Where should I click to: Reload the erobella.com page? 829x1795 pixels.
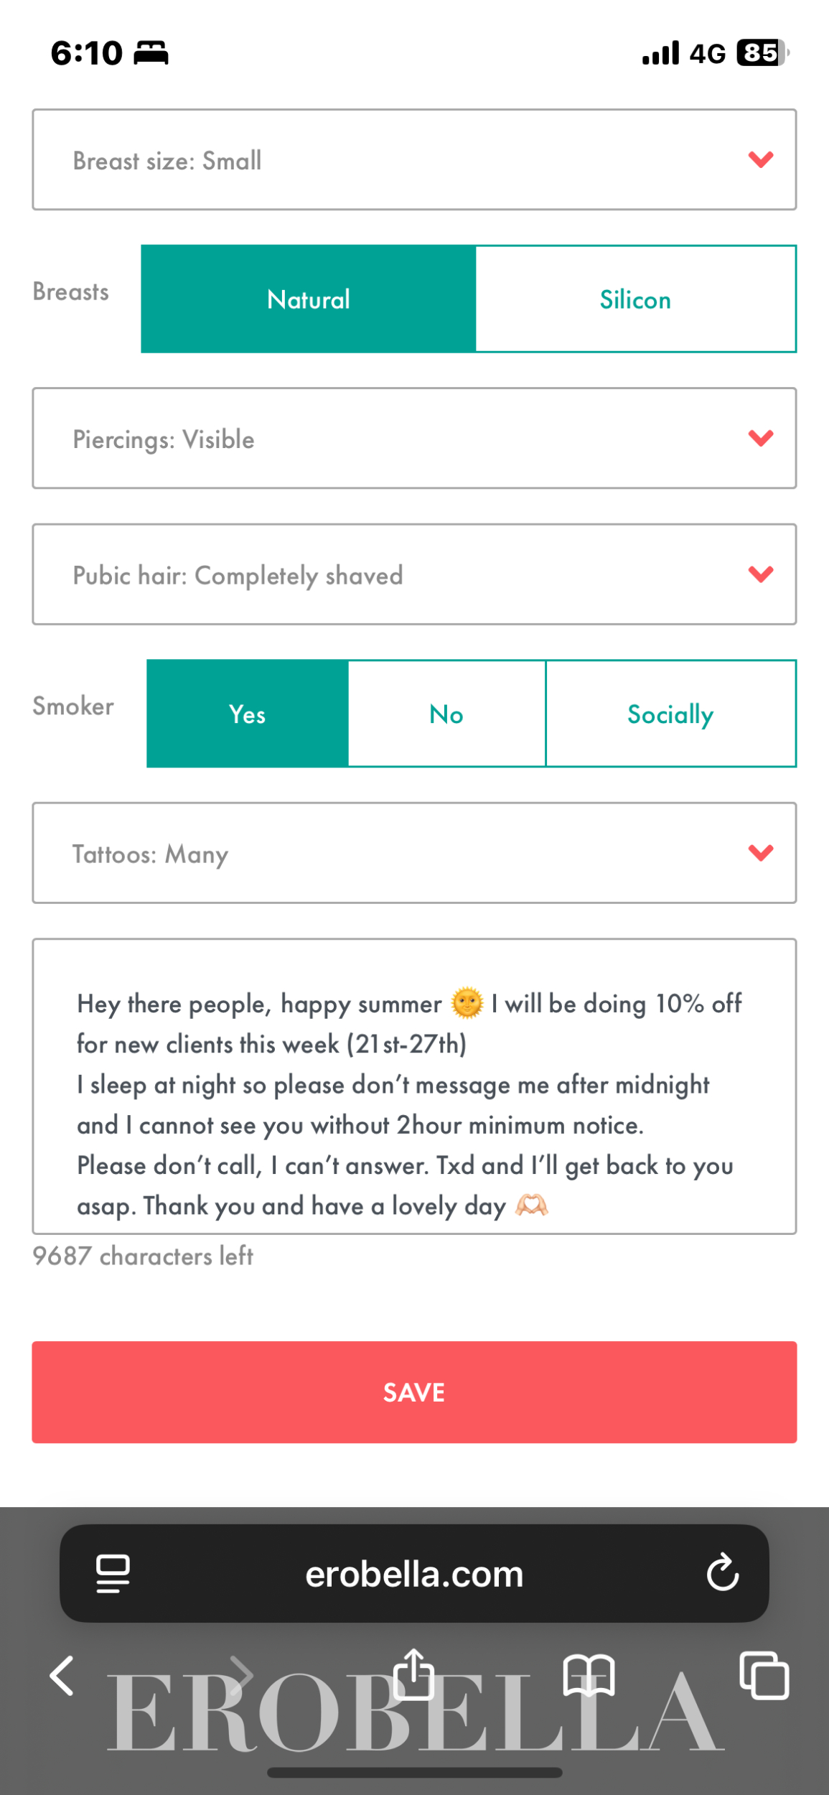[x=722, y=1573]
